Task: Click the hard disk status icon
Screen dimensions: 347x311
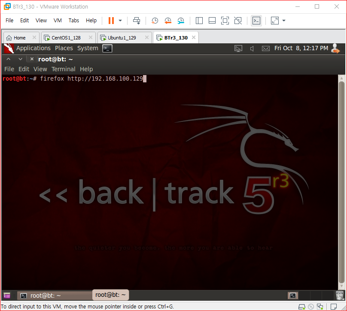Action: [302, 307]
